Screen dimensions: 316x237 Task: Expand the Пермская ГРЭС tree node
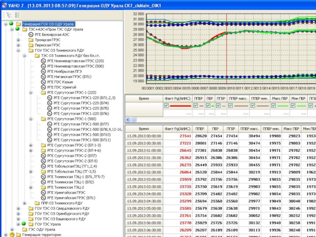(x=18, y=45)
